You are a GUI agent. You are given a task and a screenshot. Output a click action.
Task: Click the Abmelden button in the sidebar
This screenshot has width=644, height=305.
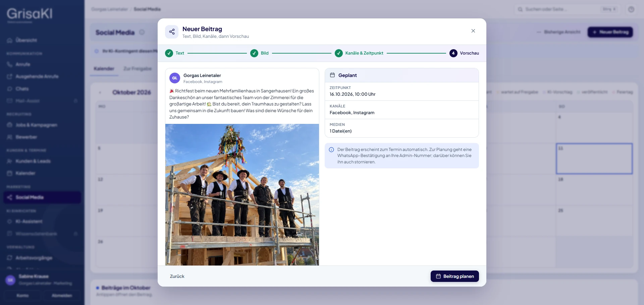tap(62, 296)
